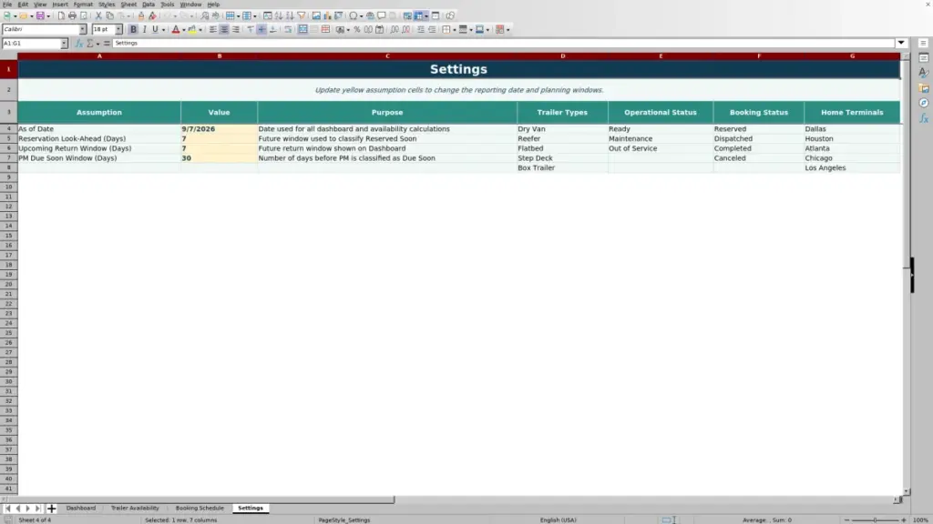Open the Font Name dropdown
Screen dimensions: 933x524
82,29
